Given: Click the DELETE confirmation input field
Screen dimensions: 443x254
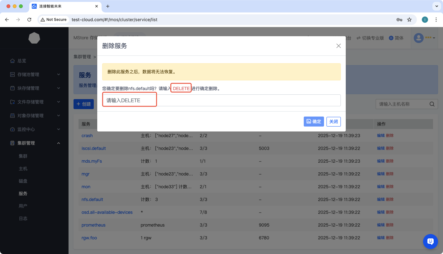Looking at the screenshot, I should pyautogui.click(x=221, y=100).
